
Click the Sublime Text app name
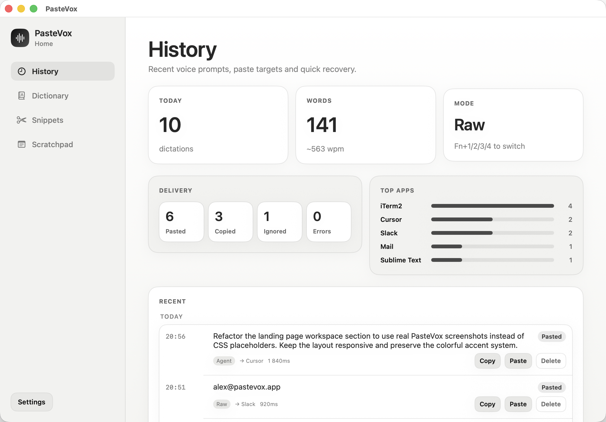click(x=401, y=260)
